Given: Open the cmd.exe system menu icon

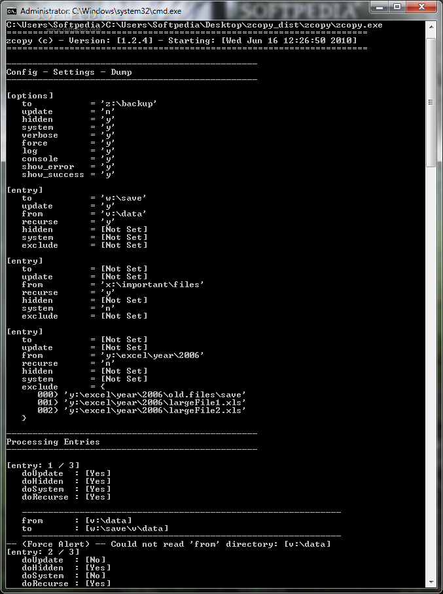Looking at the screenshot, I should click(x=11, y=10).
